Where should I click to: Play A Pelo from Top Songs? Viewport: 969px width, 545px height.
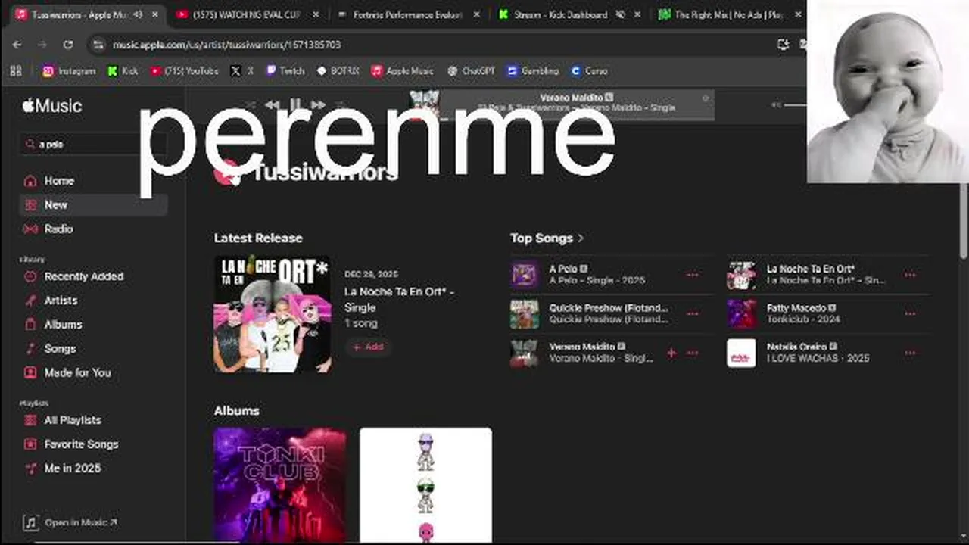(525, 275)
